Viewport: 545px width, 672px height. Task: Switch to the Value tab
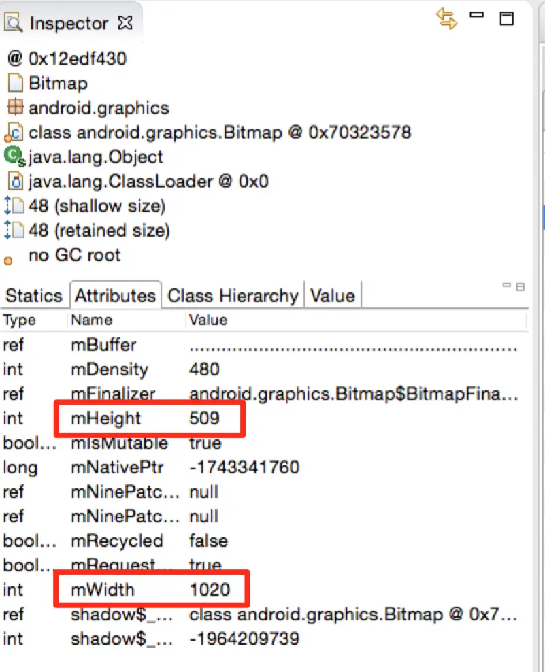[x=333, y=296]
